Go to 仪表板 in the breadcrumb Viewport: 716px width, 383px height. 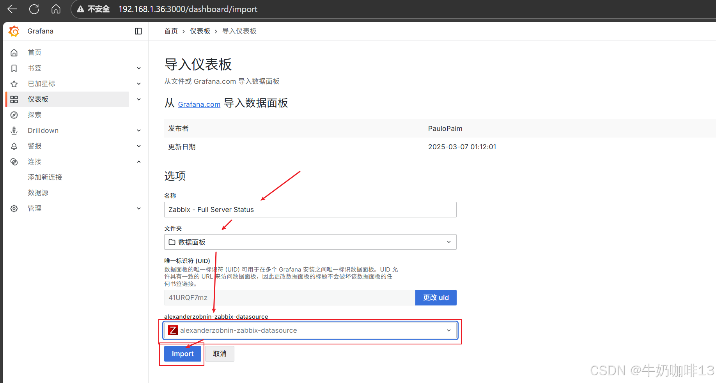pos(200,31)
